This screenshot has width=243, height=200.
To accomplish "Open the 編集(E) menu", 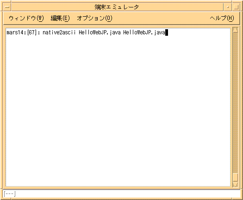I will point(60,19).
